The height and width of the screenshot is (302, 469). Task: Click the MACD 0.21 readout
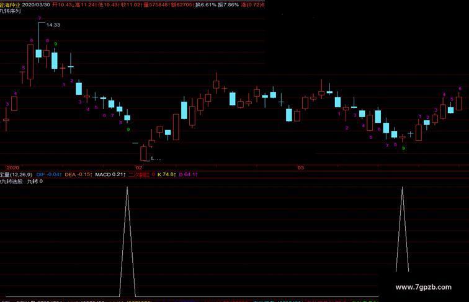point(110,174)
